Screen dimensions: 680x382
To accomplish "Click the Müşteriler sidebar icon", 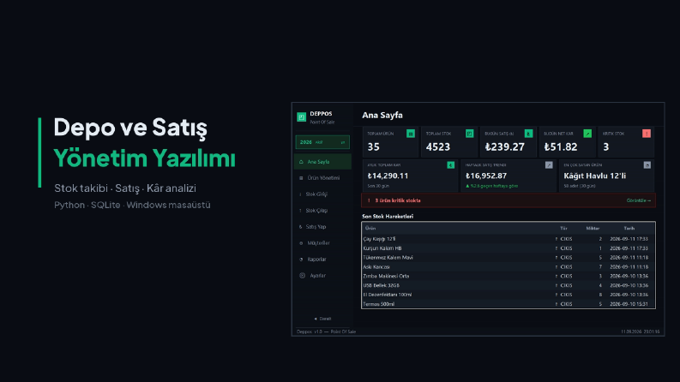I will (x=301, y=243).
